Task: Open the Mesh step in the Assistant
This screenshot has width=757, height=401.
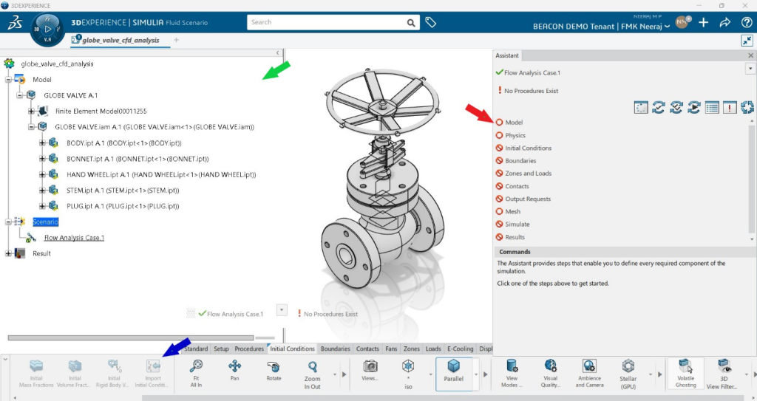Action: pyautogui.click(x=513, y=211)
